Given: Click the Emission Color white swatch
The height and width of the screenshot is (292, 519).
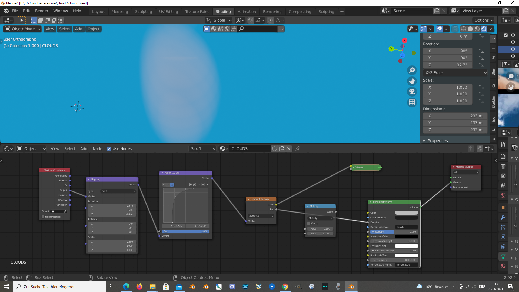Looking at the screenshot, I should [x=406, y=246].
